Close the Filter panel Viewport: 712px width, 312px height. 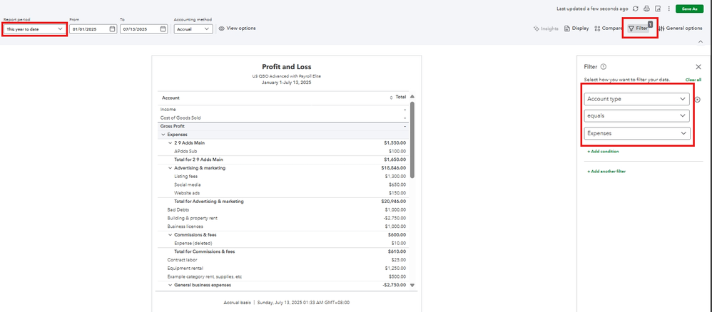coord(698,66)
